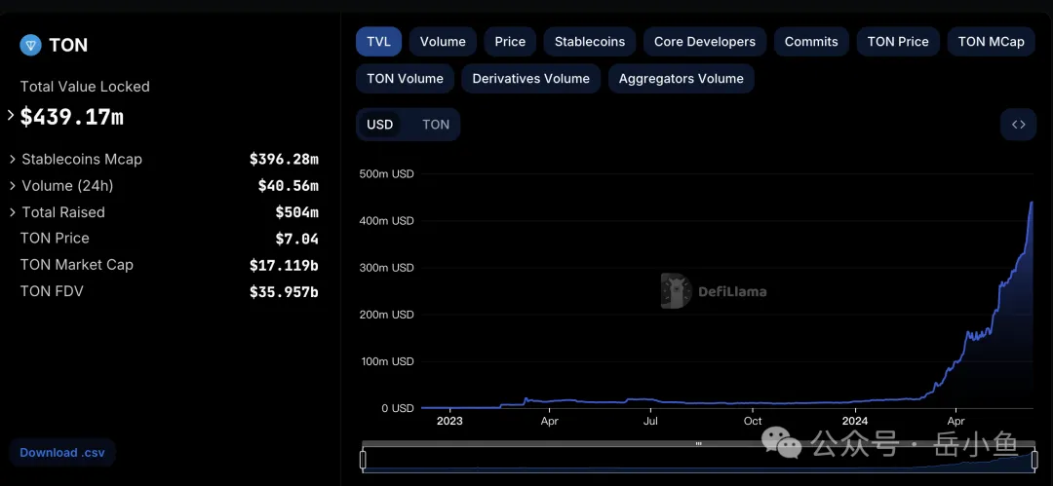Show TON MCap on chart
Image resolution: width=1053 pixels, height=486 pixels.
[x=992, y=42]
